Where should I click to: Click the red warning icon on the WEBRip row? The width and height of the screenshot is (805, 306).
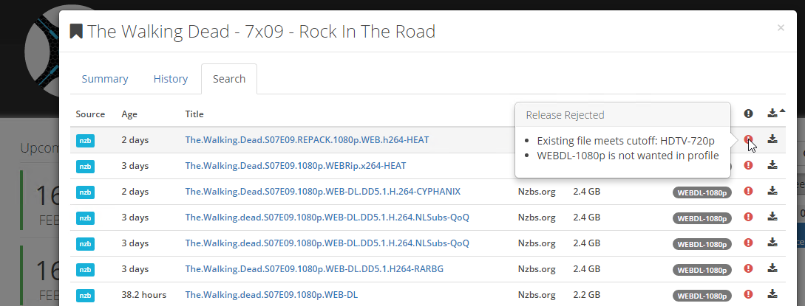tap(748, 166)
